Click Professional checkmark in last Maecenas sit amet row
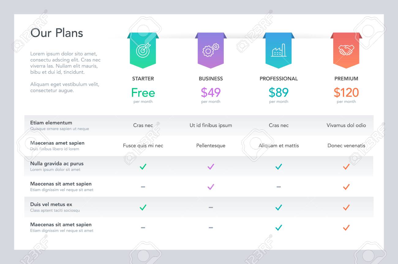 [279, 228]
